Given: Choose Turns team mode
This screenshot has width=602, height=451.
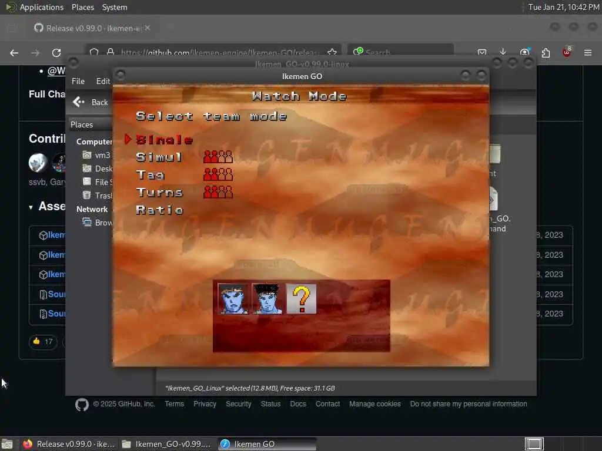Looking at the screenshot, I should pyautogui.click(x=159, y=192).
